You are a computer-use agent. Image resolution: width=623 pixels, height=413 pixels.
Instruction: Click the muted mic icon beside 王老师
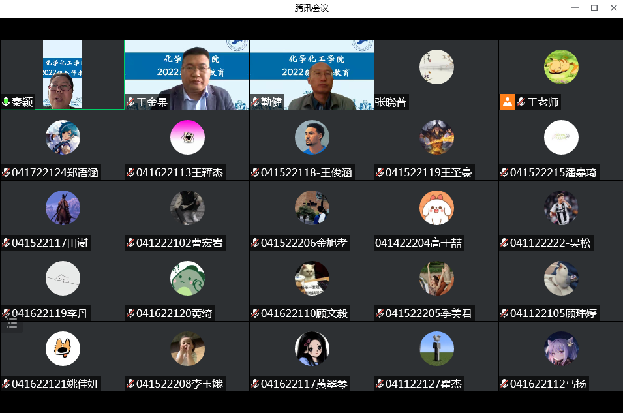[x=521, y=102]
